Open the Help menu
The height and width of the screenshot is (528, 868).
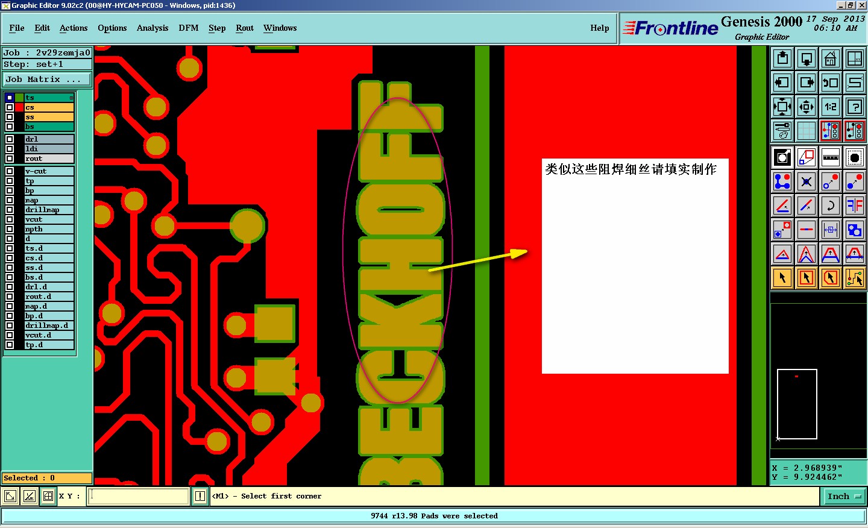pos(600,28)
